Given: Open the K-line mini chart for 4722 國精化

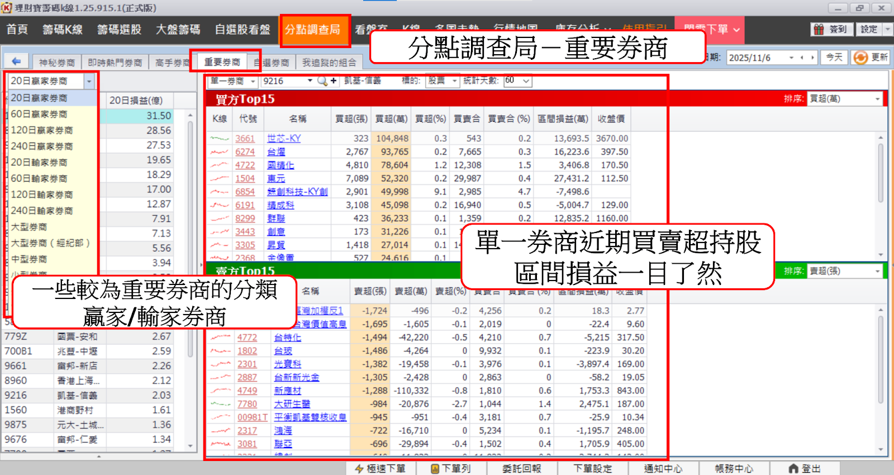Looking at the screenshot, I should click(220, 165).
